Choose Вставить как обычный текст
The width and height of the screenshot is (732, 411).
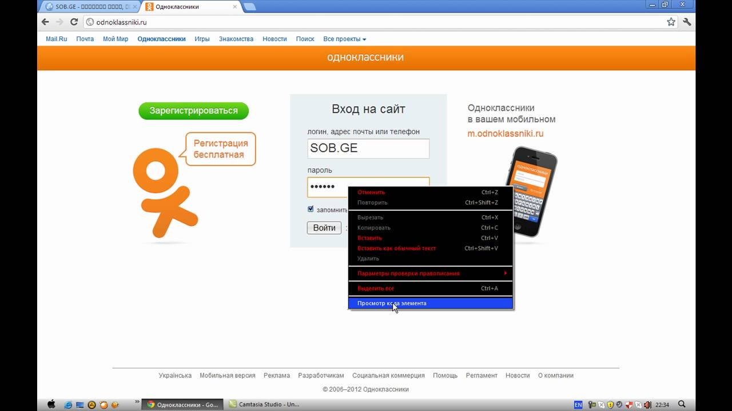click(431, 248)
